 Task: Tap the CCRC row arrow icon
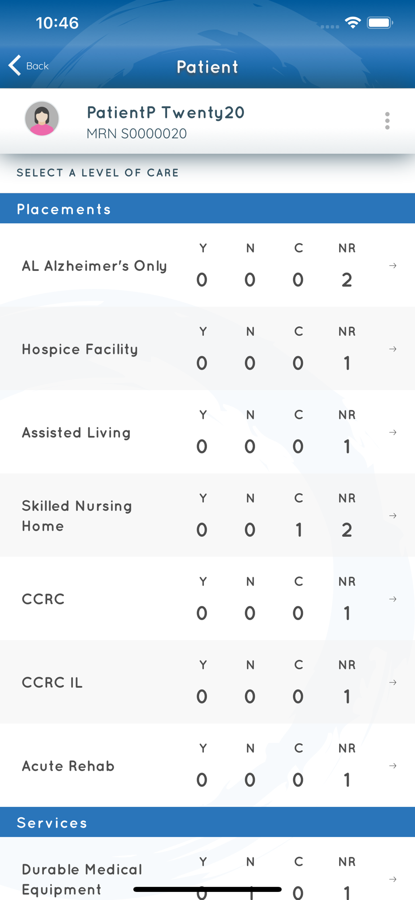[x=393, y=599]
